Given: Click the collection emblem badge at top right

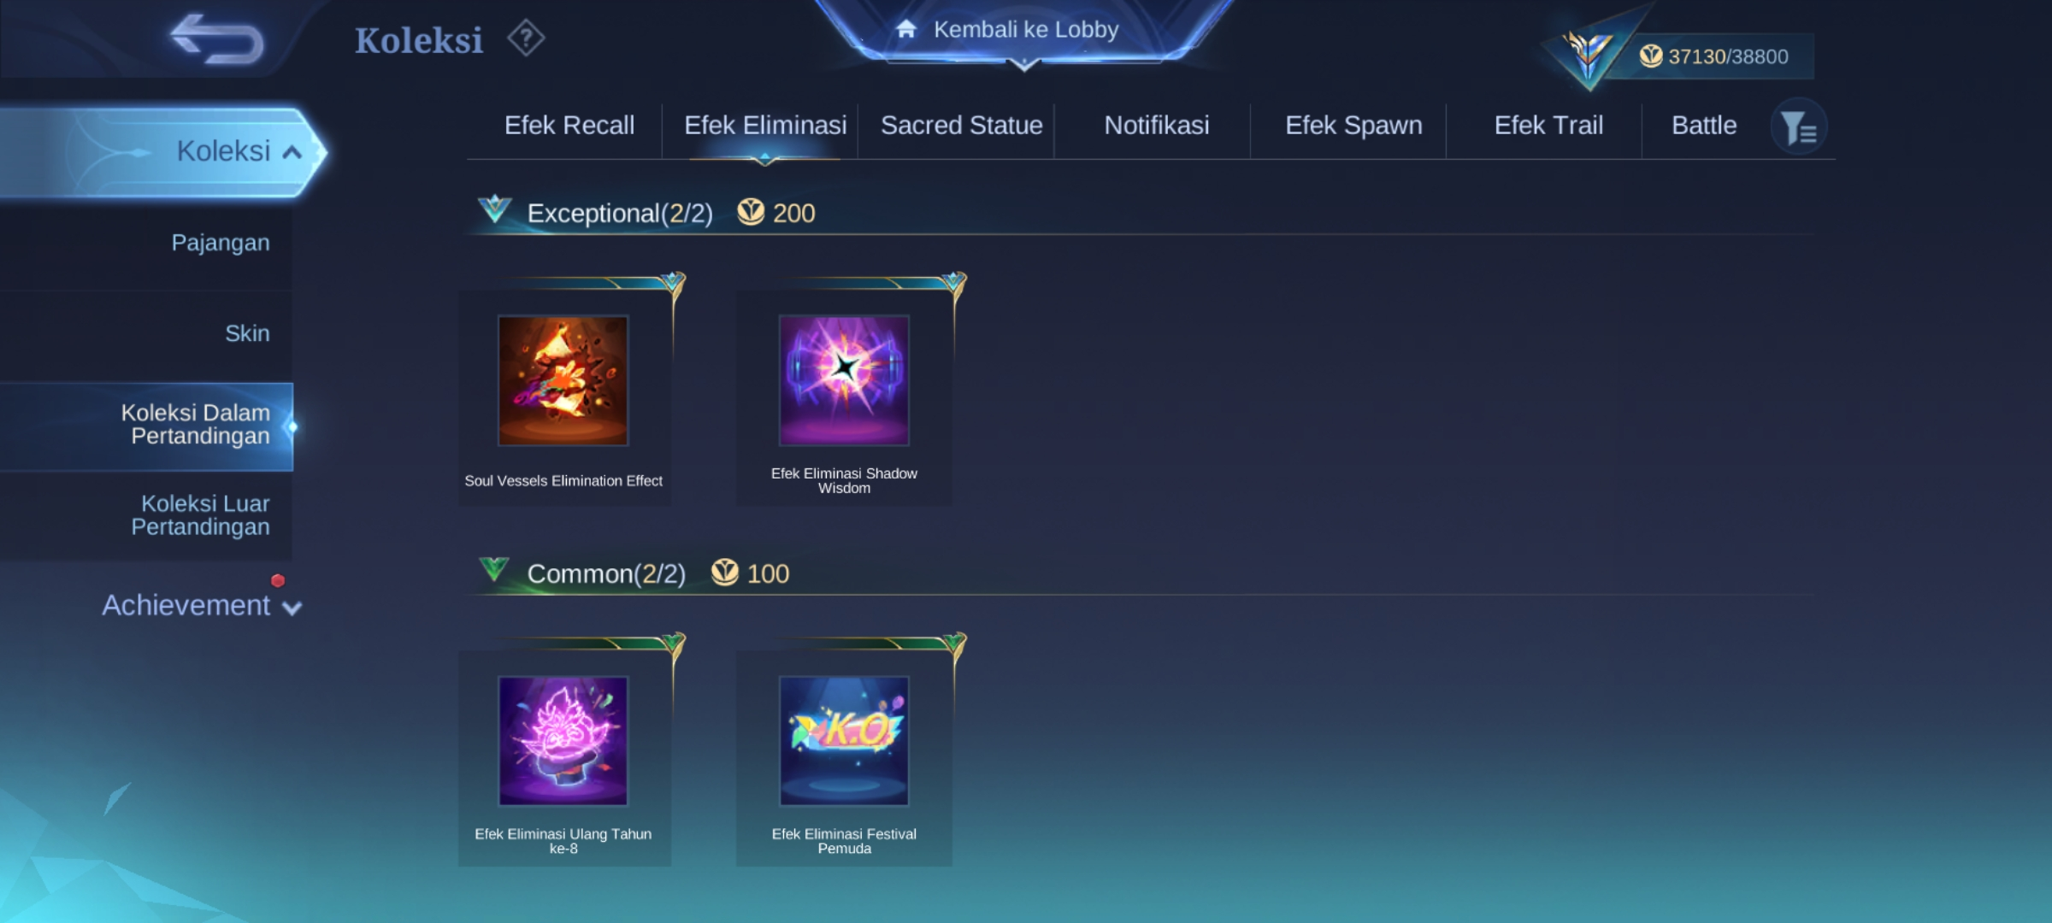Looking at the screenshot, I should (x=1588, y=54).
